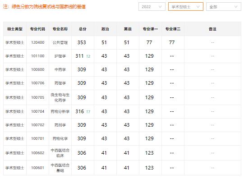Select the 中药学 major name cell

[60, 69]
